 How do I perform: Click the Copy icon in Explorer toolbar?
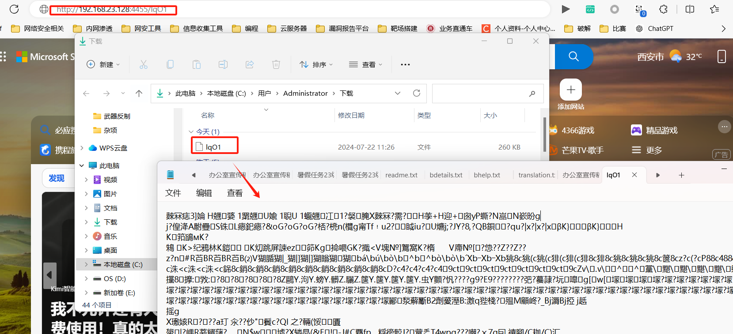click(170, 64)
